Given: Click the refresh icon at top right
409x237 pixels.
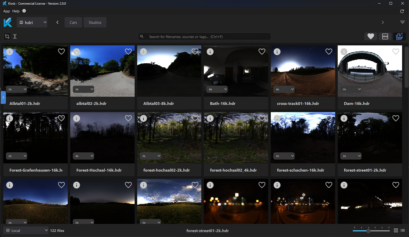Looking at the screenshot, I should (x=402, y=11).
